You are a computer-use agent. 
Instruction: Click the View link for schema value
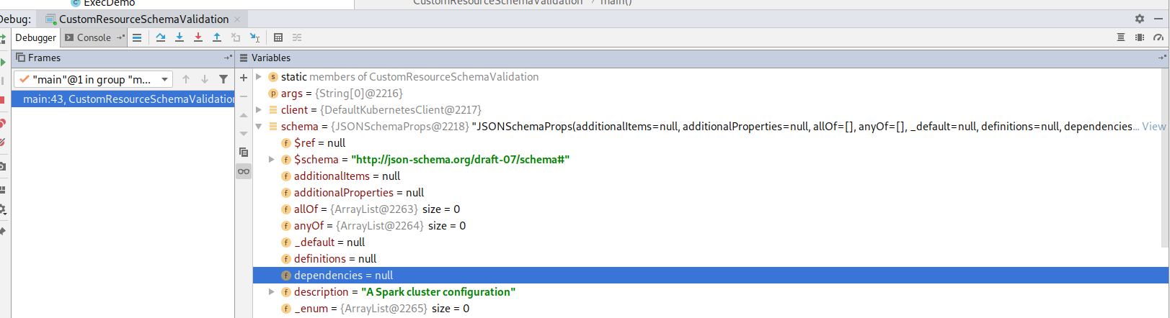(1153, 127)
